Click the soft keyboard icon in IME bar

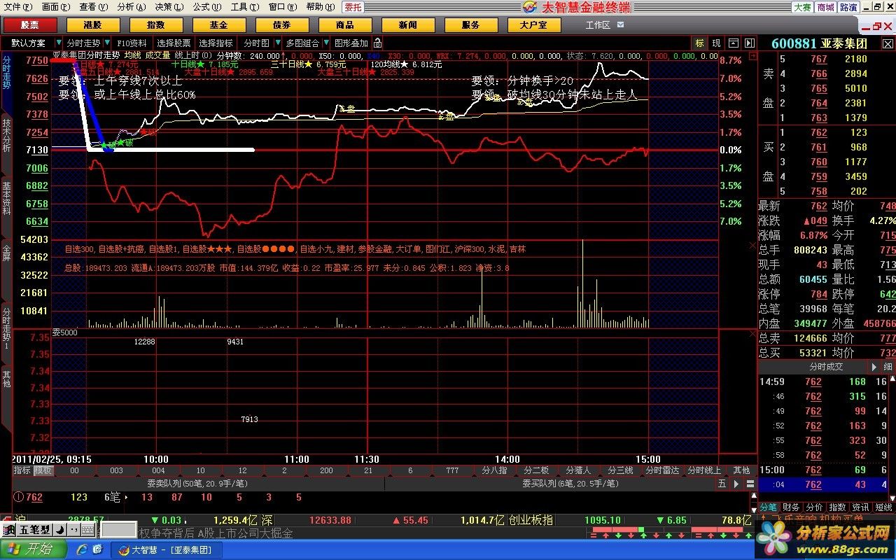pos(89,530)
